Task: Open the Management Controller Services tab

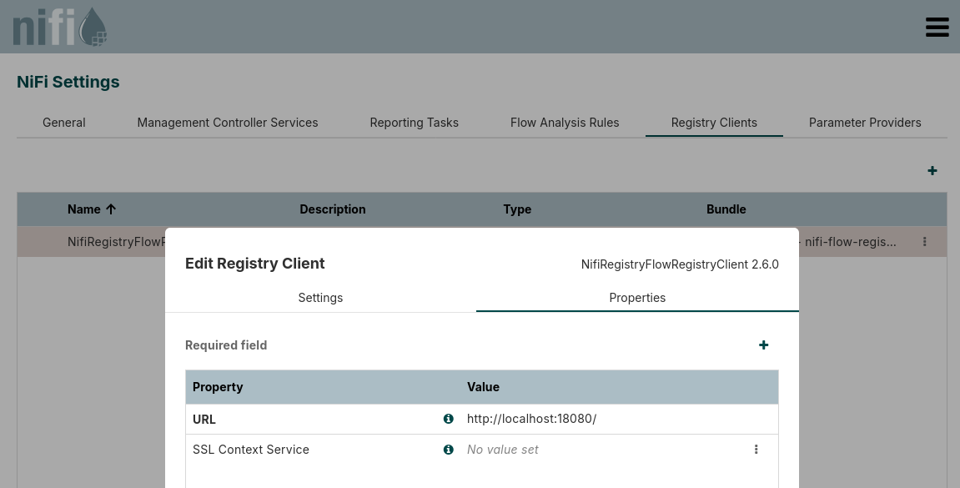Action: click(x=227, y=123)
